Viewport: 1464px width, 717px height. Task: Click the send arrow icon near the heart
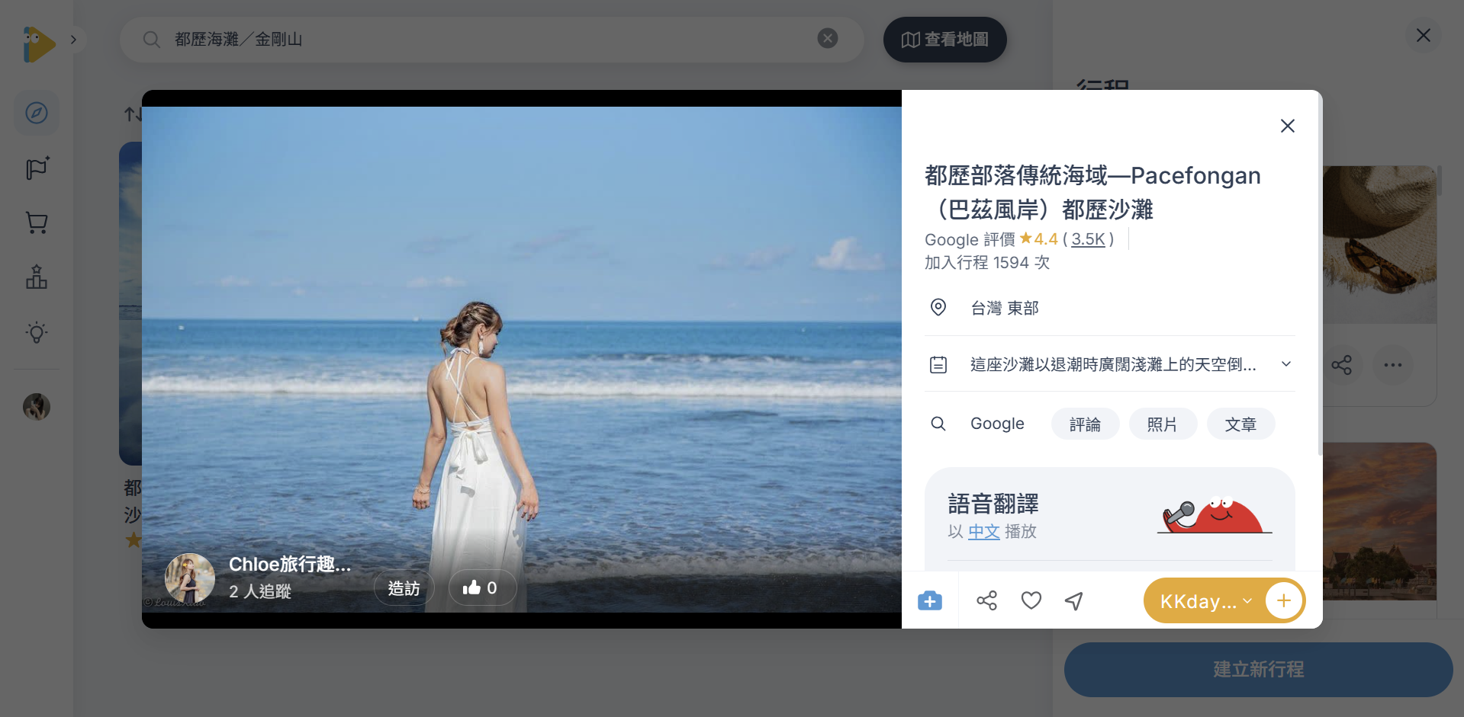(1073, 600)
